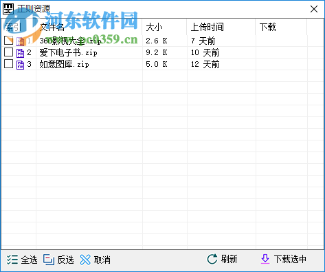Click the 刷新 refresh arrow icon
This screenshot has width=325, height=272.
coord(212,259)
